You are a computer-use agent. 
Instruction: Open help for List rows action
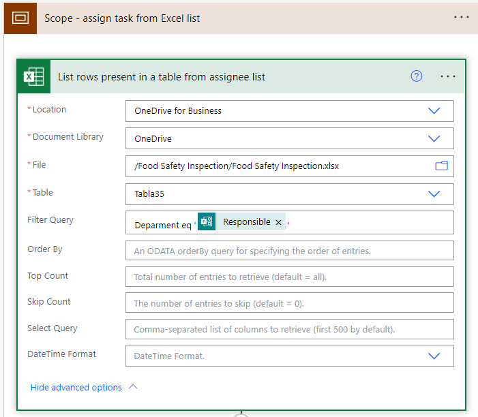pos(417,76)
